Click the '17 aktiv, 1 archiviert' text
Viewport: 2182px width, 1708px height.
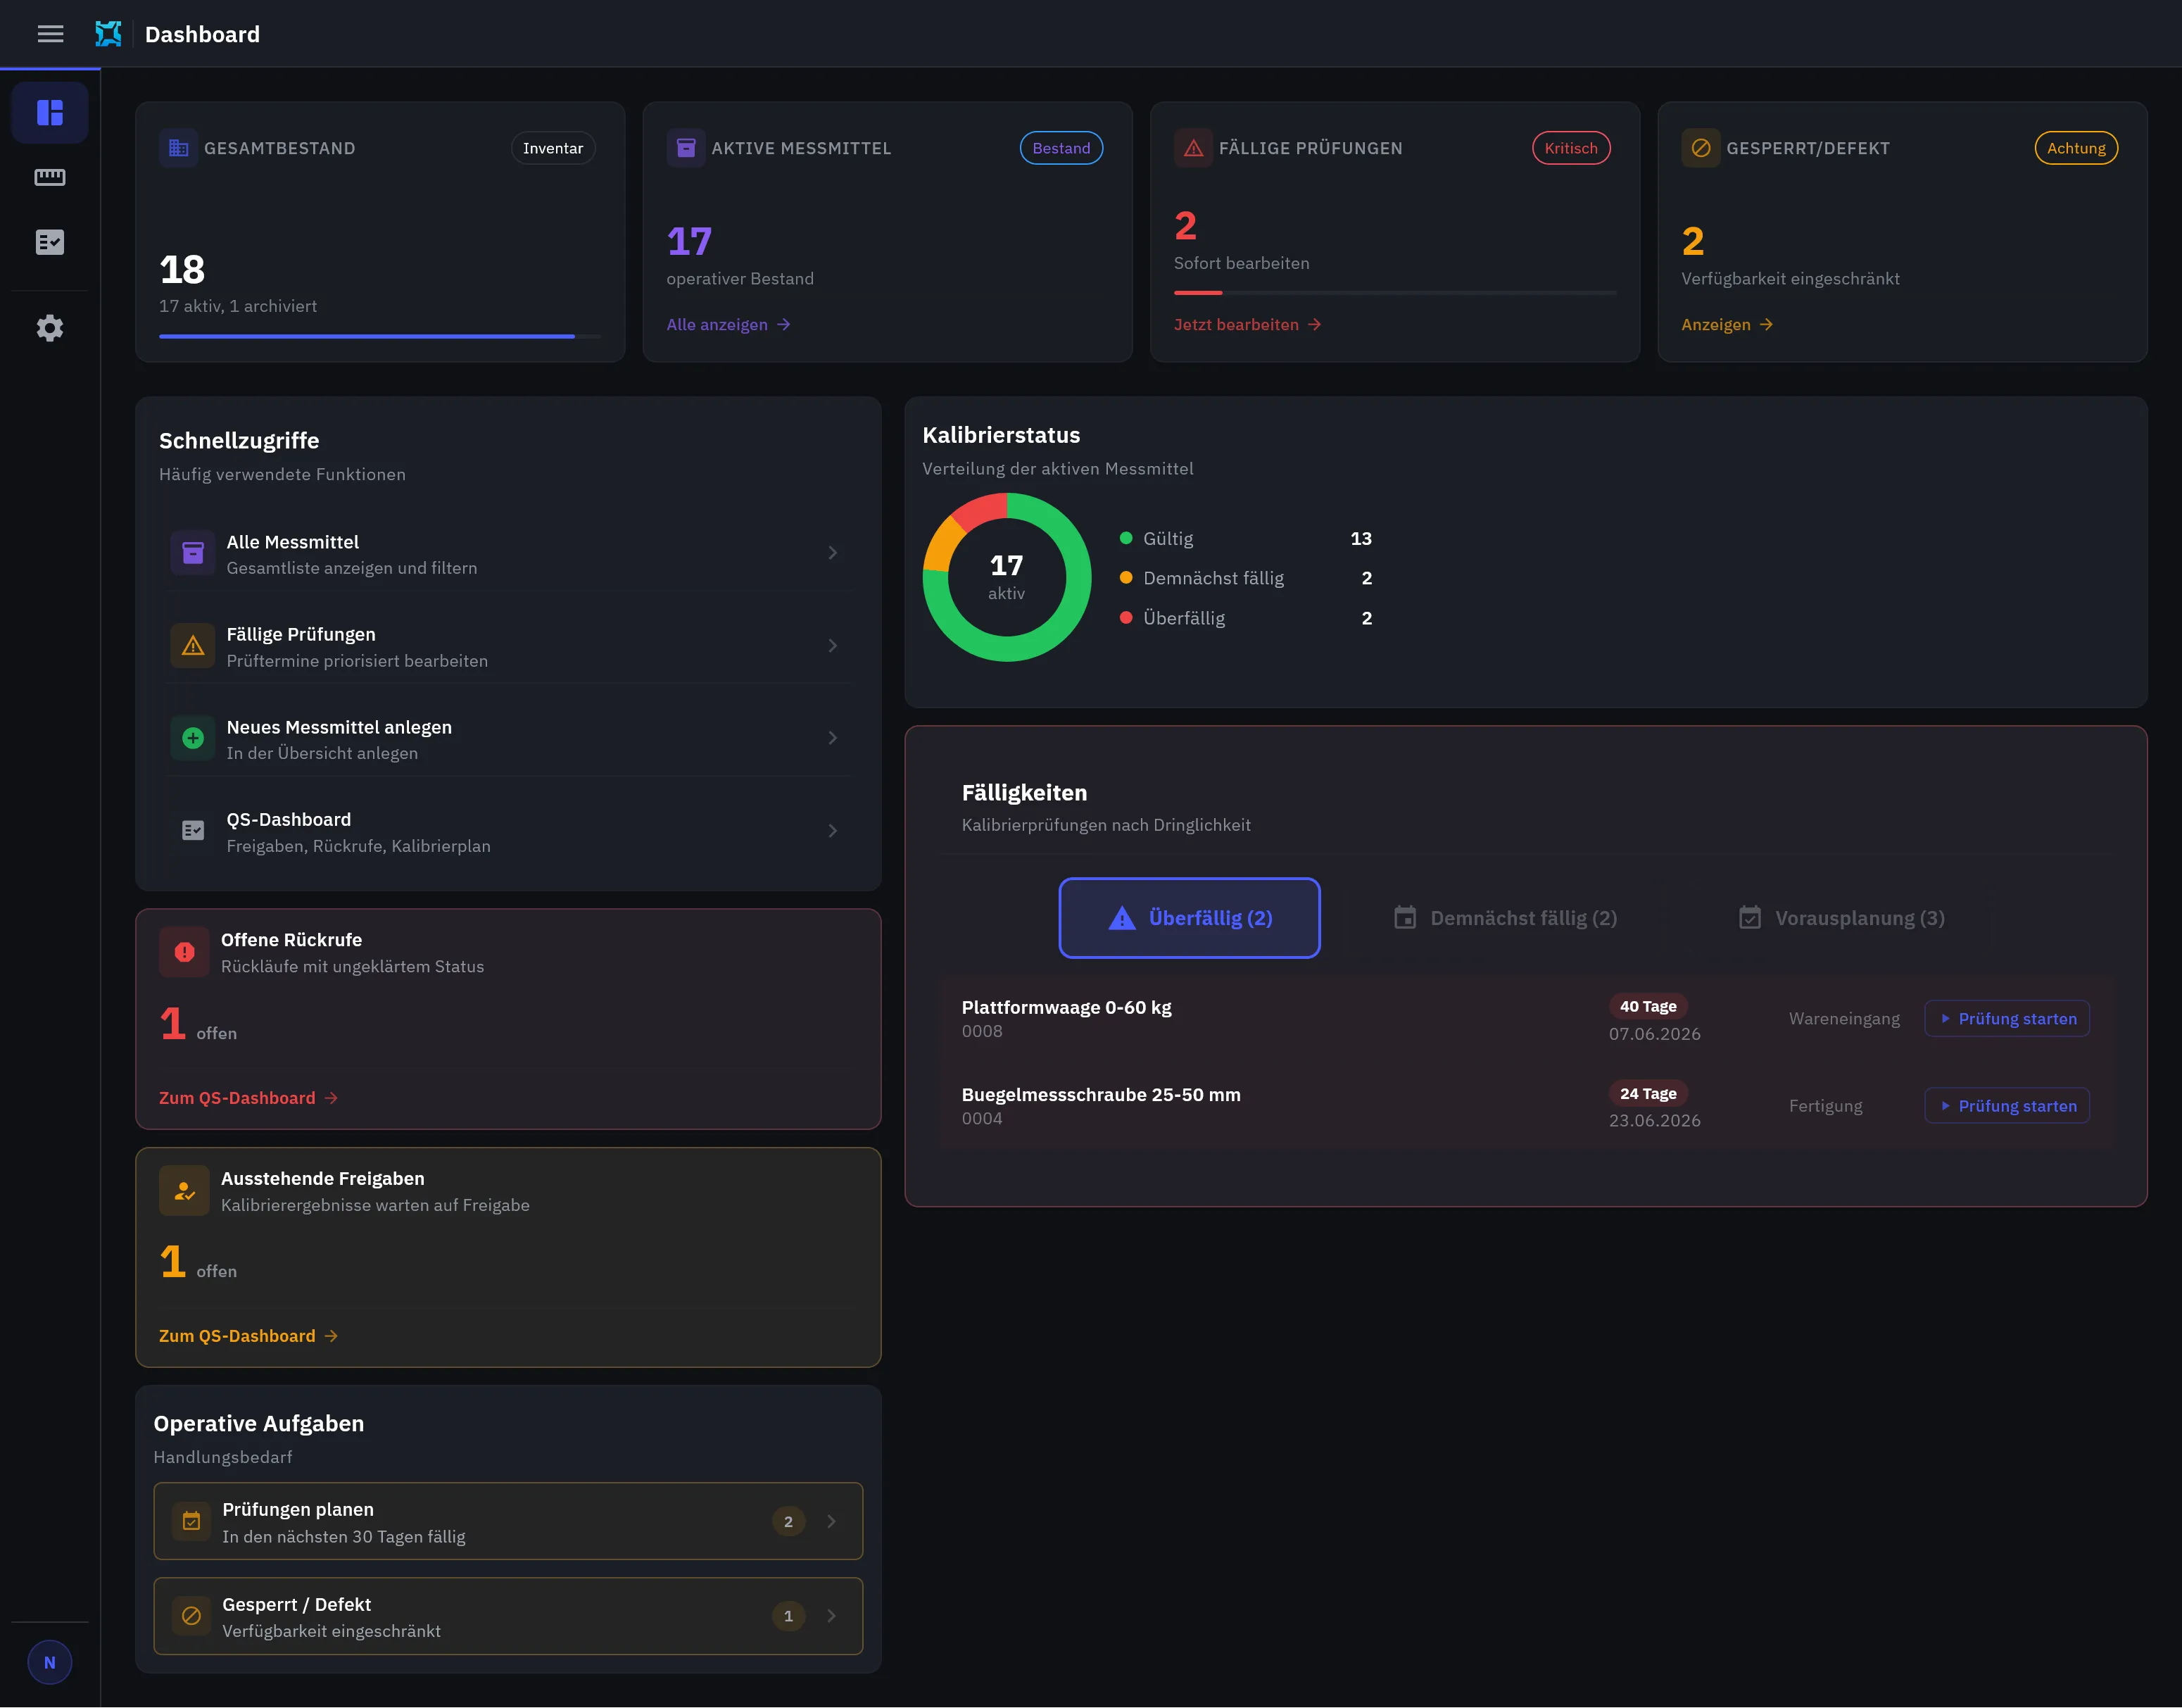tap(238, 306)
